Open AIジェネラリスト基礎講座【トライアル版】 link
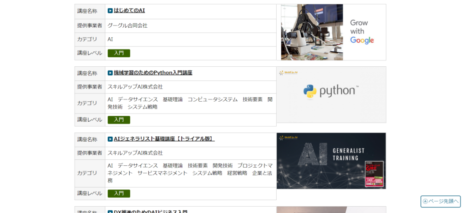The height and width of the screenshot is (213, 466). coord(164,139)
